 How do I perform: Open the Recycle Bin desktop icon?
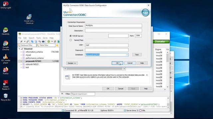(6, 97)
